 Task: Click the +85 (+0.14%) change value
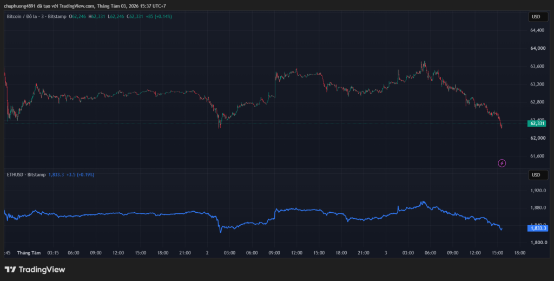159,16
